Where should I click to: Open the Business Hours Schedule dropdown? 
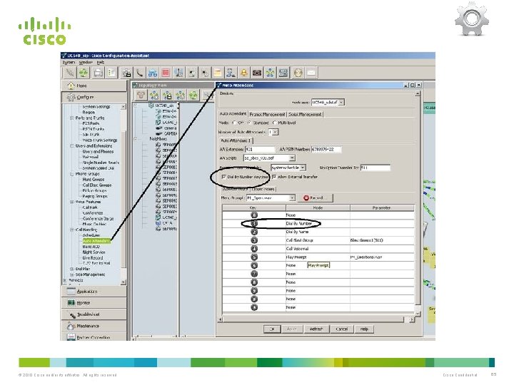tap(303, 168)
